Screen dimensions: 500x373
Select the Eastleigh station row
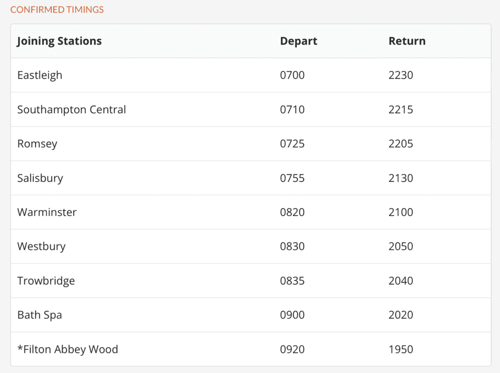pos(40,75)
